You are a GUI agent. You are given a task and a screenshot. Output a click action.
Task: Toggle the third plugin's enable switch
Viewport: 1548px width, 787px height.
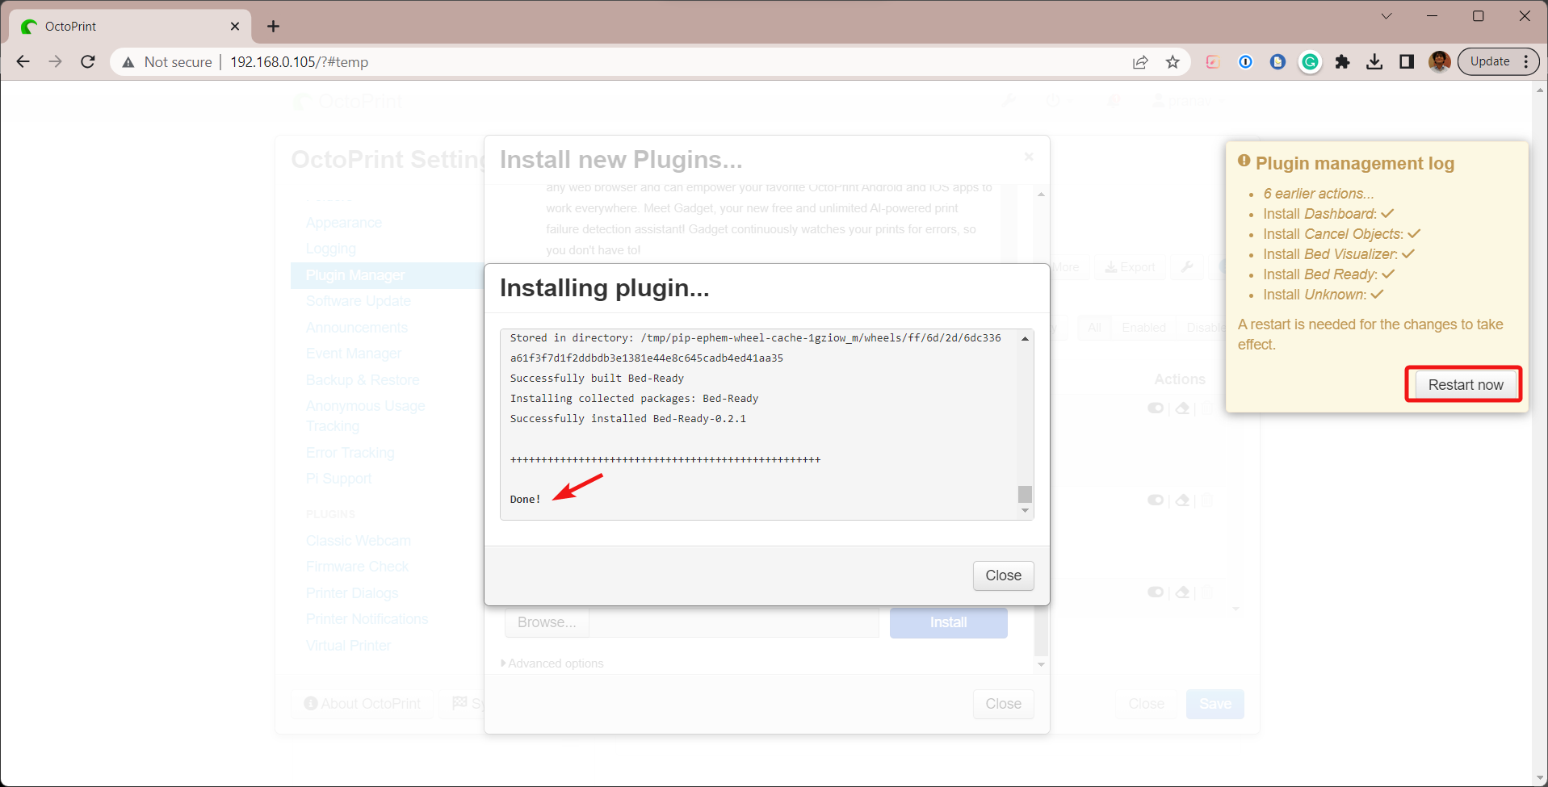(1156, 592)
